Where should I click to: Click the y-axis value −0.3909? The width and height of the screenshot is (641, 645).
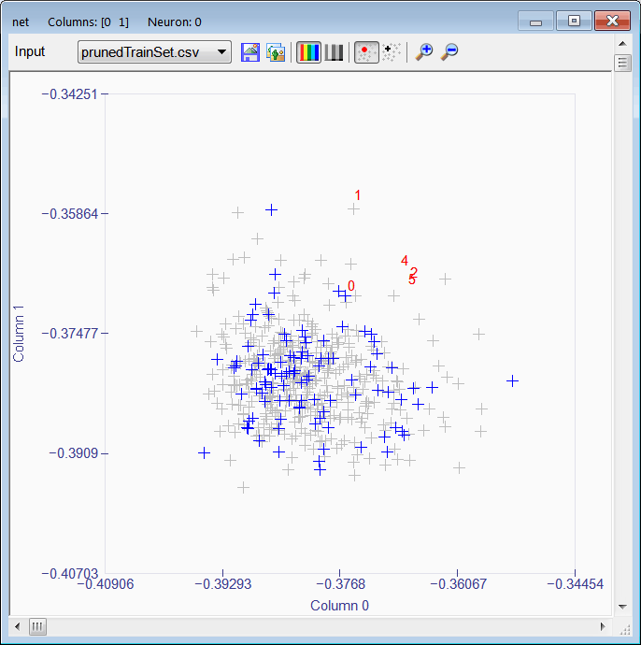74,453
